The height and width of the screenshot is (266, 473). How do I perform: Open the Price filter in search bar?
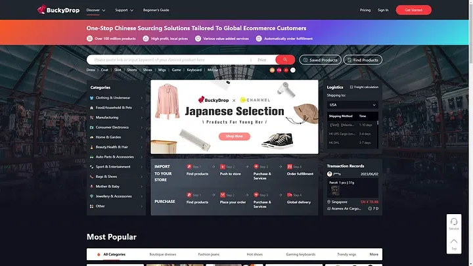pos(262,60)
